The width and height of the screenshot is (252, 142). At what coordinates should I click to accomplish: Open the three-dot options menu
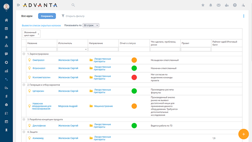(x=243, y=16)
